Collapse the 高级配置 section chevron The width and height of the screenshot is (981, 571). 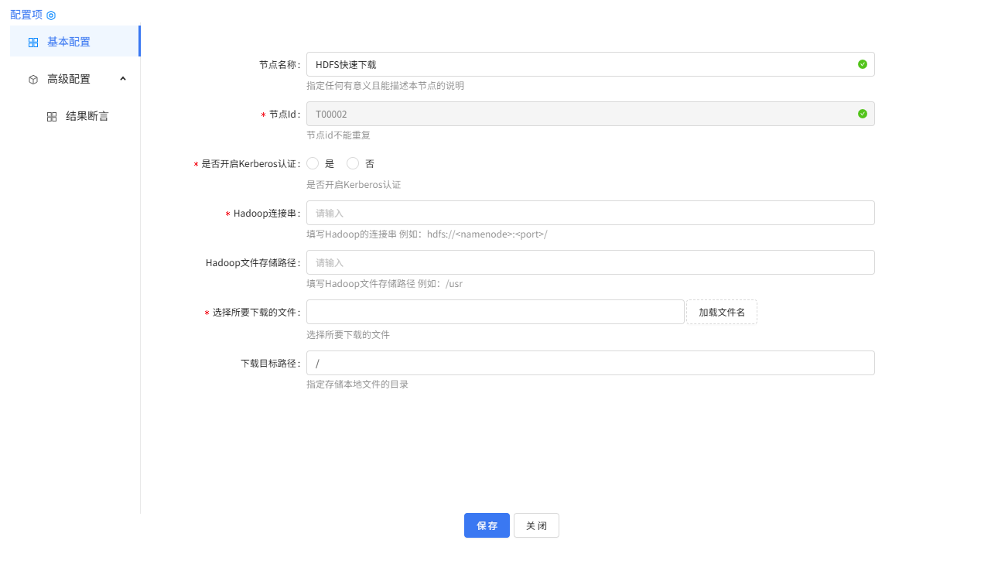coord(121,78)
